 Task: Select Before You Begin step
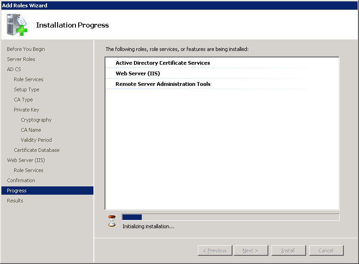tap(26, 49)
